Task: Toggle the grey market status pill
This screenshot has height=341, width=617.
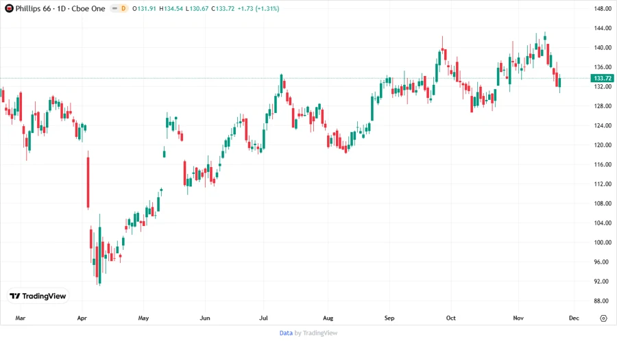Action: point(115,8)
